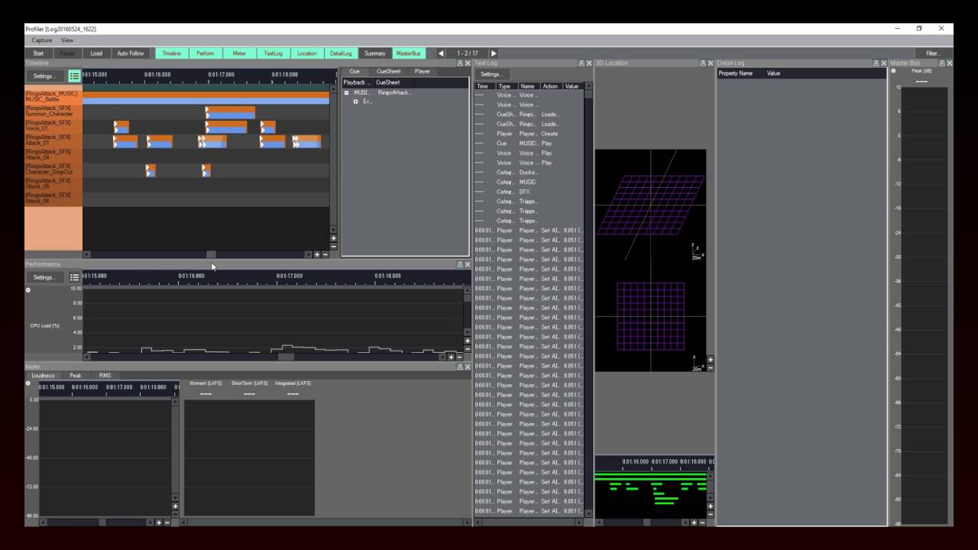Zoom out the 3D Location view
978x550 pixels.
point(710,367)
